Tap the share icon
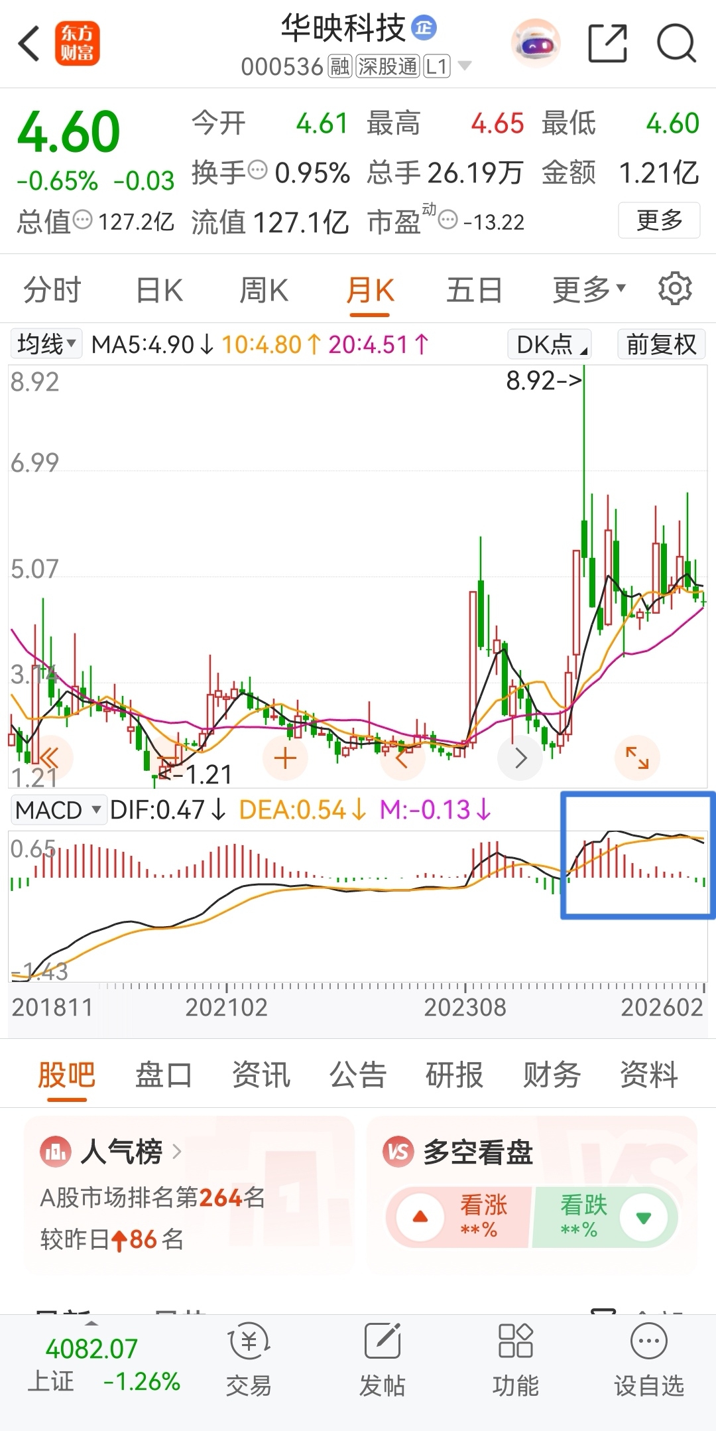The image size is (716, 1431). [x=607, y=44]
